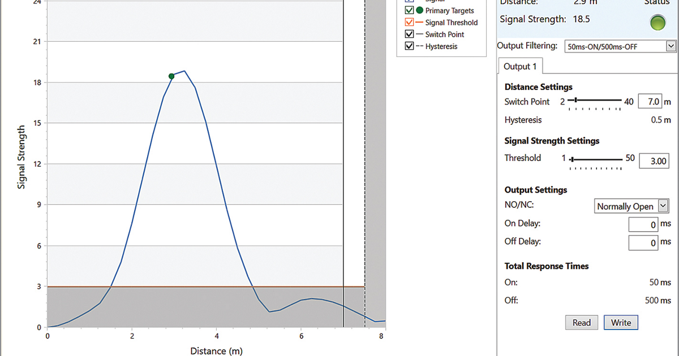The height and width of the screenshot is (356, 679).
Task: Select the Output 1 tab
Action: tap(520, 66)
